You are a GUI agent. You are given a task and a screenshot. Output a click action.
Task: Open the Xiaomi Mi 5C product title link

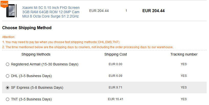(51, 12)
